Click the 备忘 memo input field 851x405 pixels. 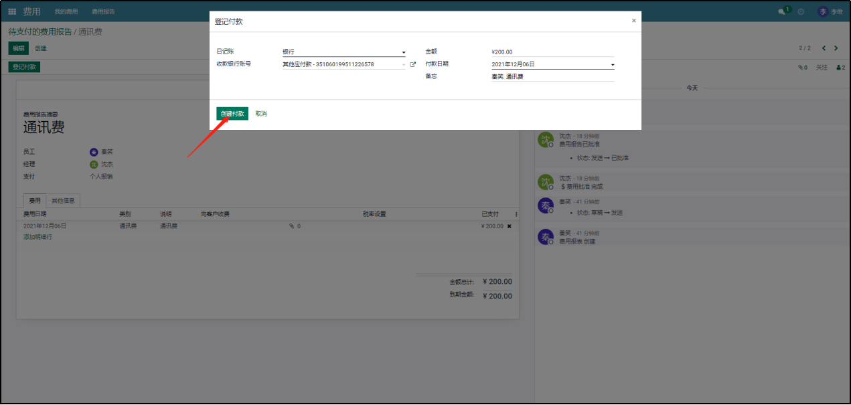(552, 76)
